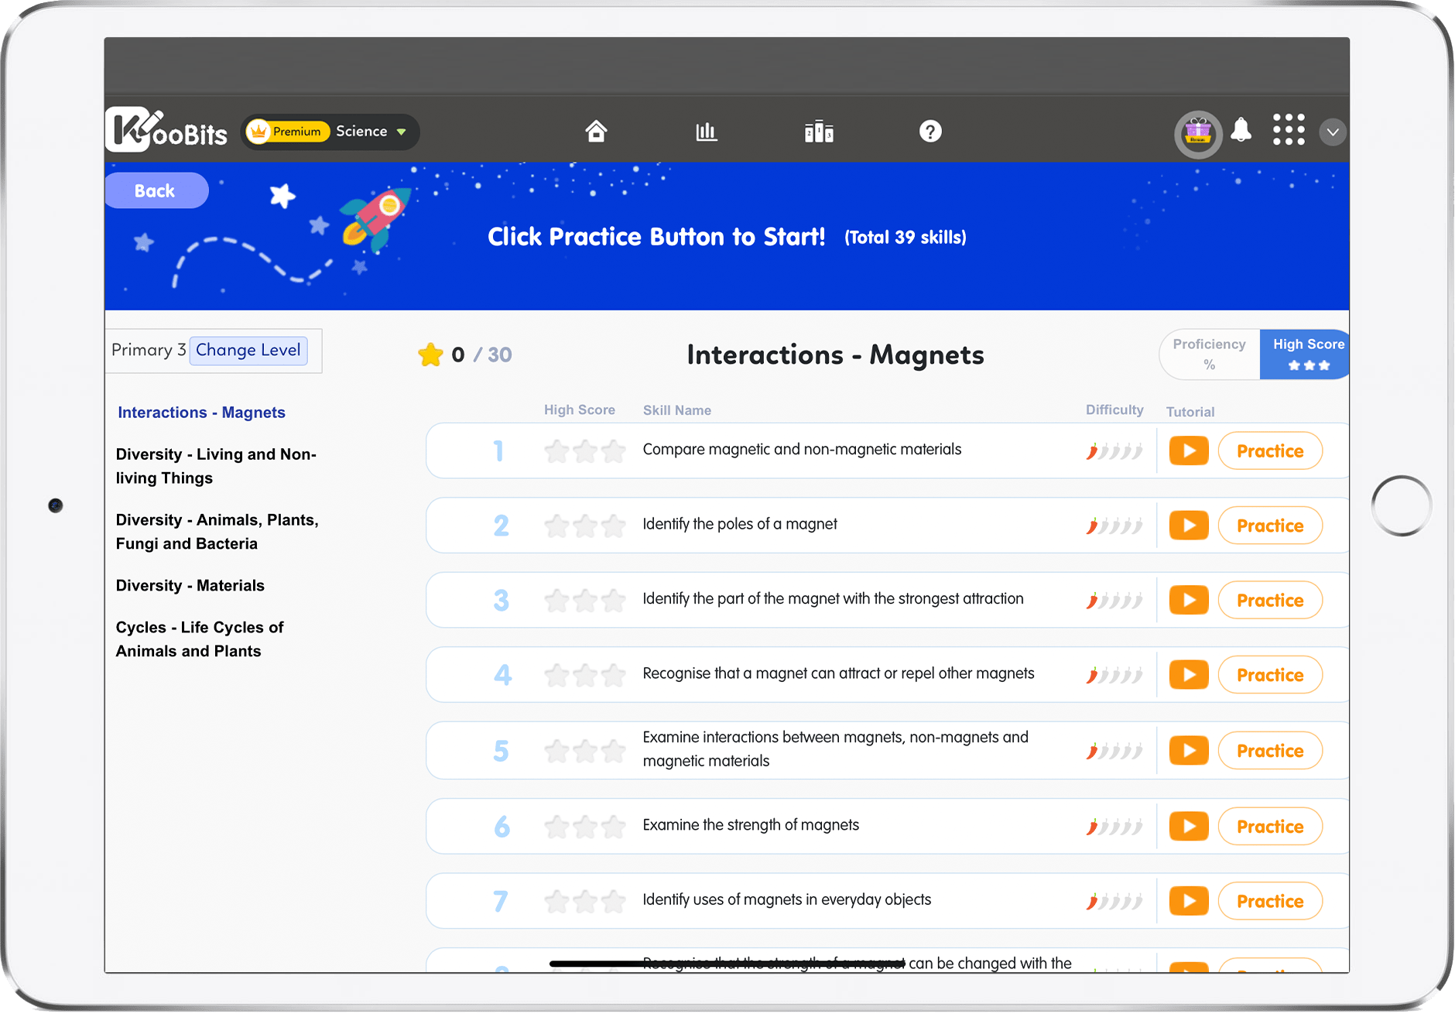Click the rocket illustration in banner

(x=376, y=219)
